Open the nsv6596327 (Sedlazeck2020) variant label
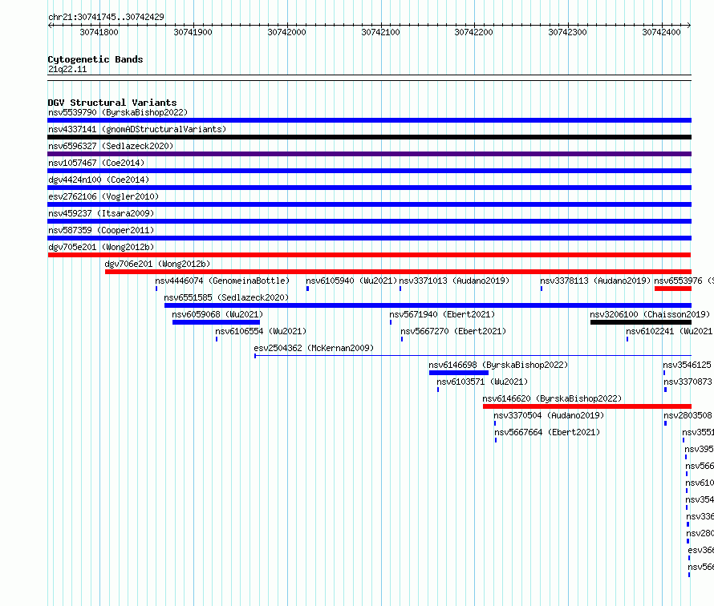Image resolution: width=714 pixels, height=606 pixels. 111,146
